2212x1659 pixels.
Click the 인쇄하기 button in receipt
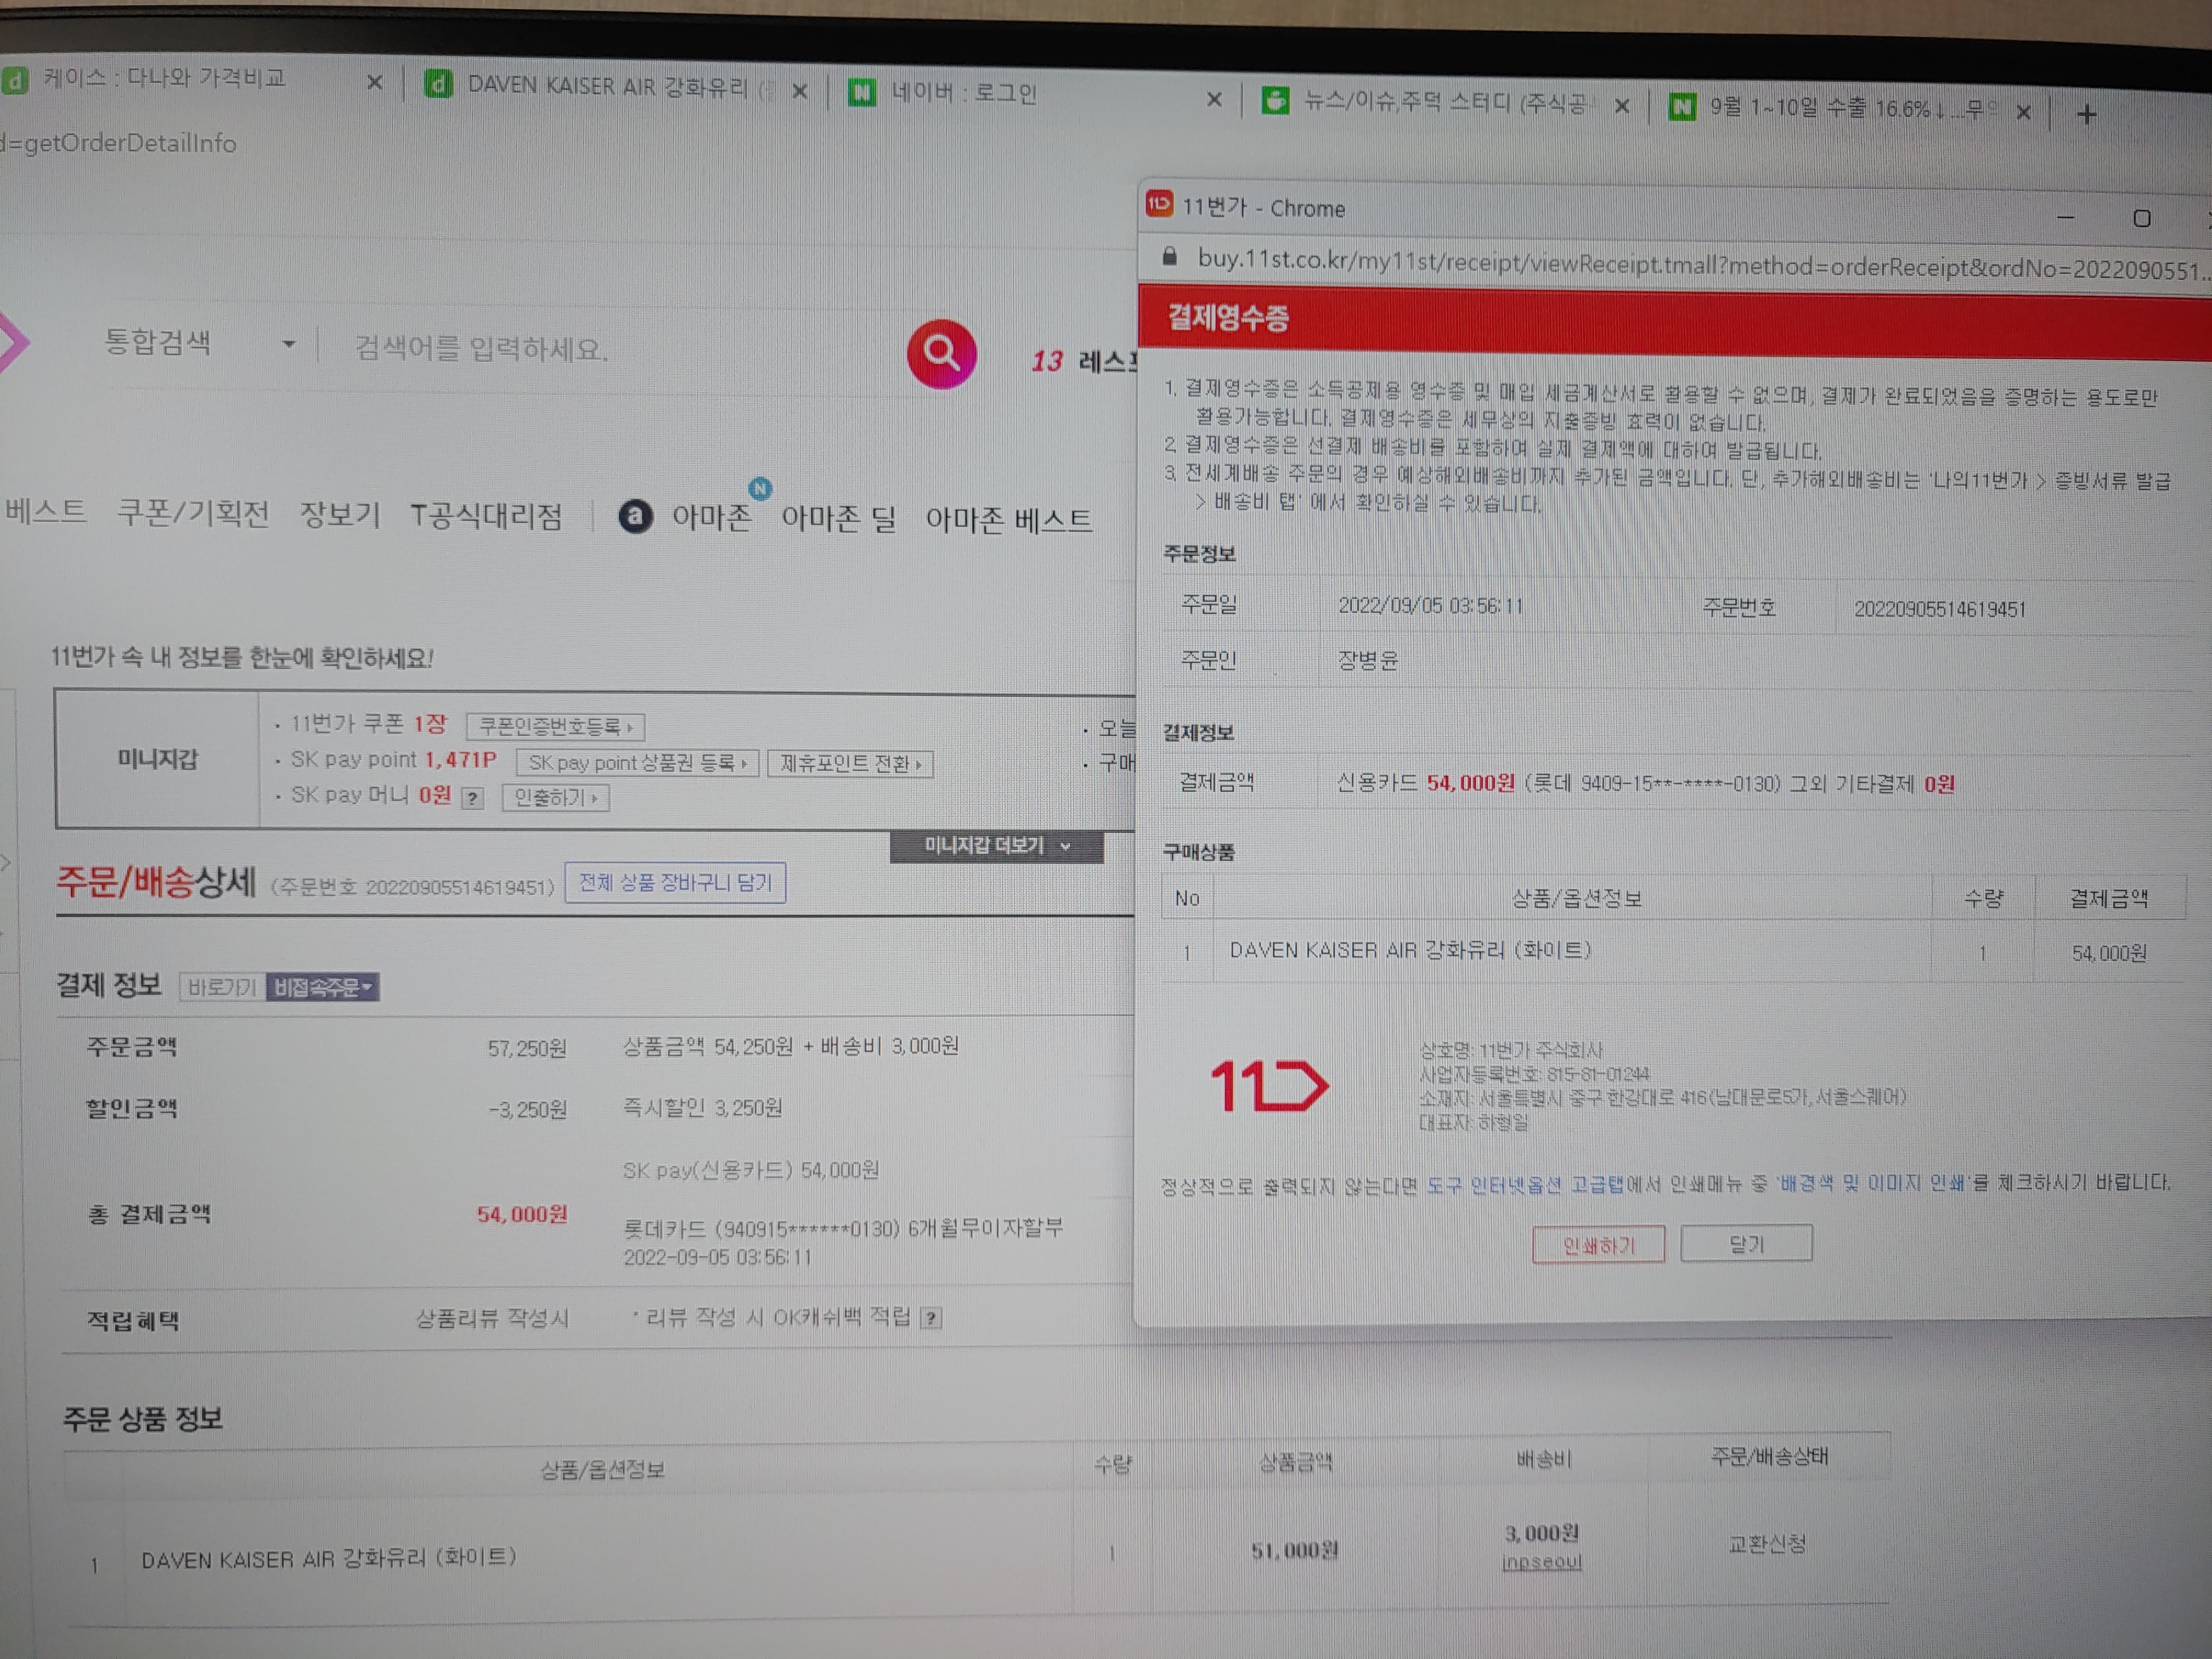point(1598,1245)
